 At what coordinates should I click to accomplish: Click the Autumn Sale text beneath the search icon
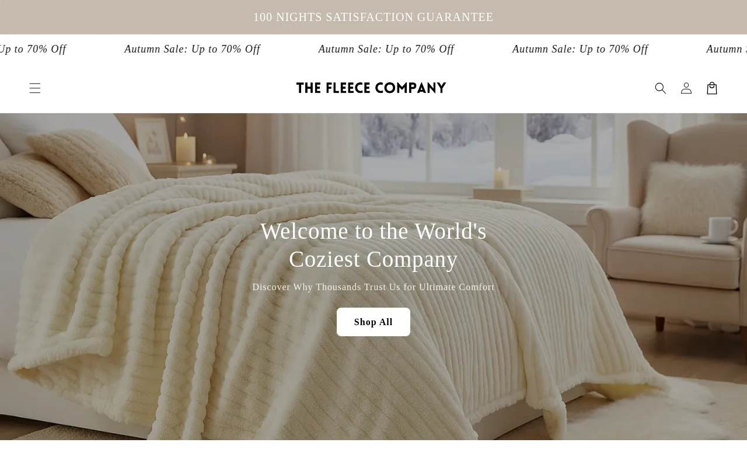580,49
